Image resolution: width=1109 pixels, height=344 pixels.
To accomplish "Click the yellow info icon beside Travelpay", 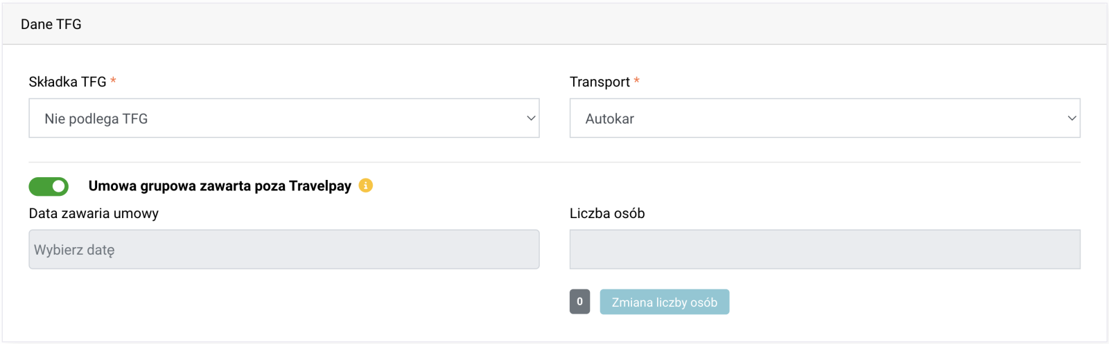I will pos(366,185).
